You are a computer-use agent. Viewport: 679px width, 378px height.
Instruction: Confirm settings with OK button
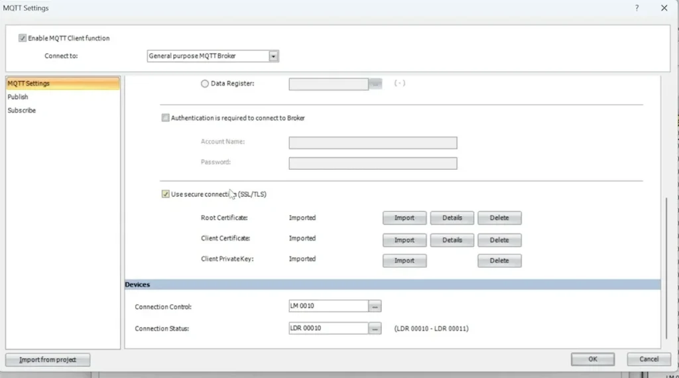tap(592, 359)
